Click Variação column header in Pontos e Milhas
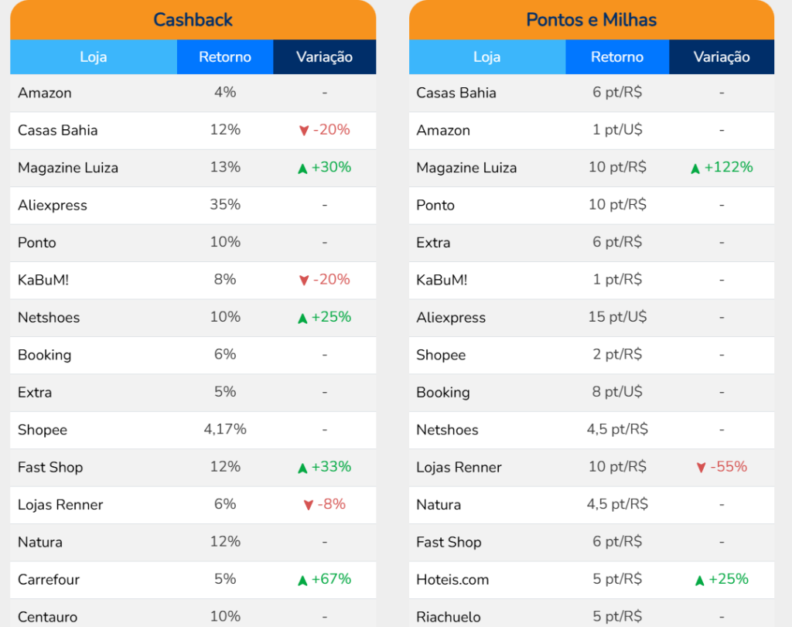 tap(721, 57)
